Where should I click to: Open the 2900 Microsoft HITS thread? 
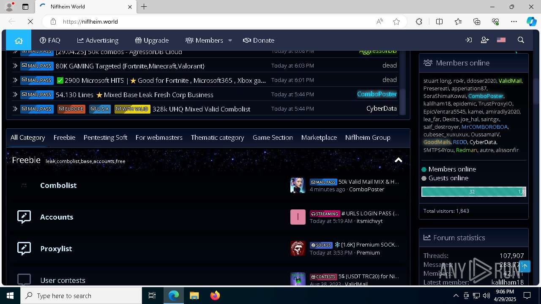tap(161, 80)
